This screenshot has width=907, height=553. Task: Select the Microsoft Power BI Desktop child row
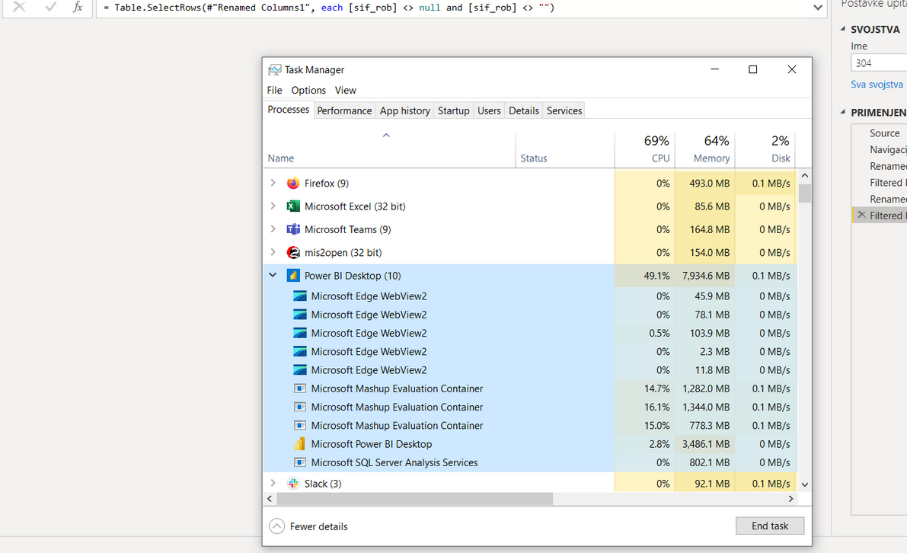click(530, 444)
